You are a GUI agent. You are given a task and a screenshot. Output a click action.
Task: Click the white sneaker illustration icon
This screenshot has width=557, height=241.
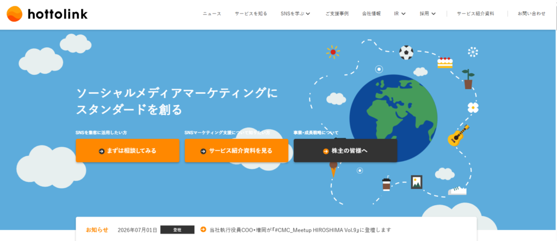(457, 191)
